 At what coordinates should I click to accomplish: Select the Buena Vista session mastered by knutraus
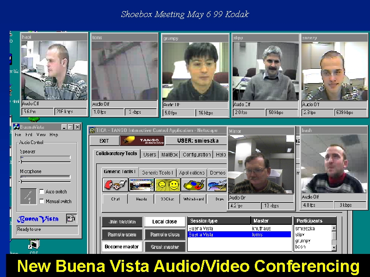239,229
